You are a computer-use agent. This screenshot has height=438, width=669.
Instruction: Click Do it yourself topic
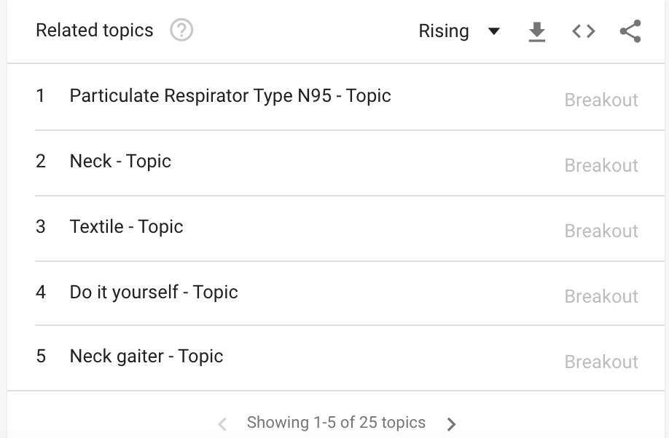click(x=154, y=292)
